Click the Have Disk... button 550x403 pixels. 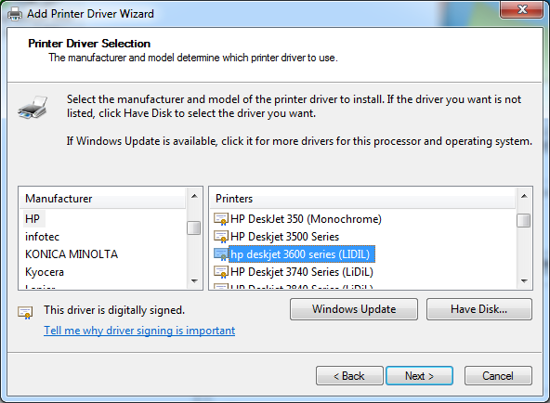[x=479, y=309]
